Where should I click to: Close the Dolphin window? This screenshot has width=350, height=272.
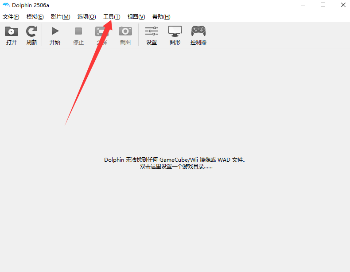pyautogui.click(x=343, y=5)
